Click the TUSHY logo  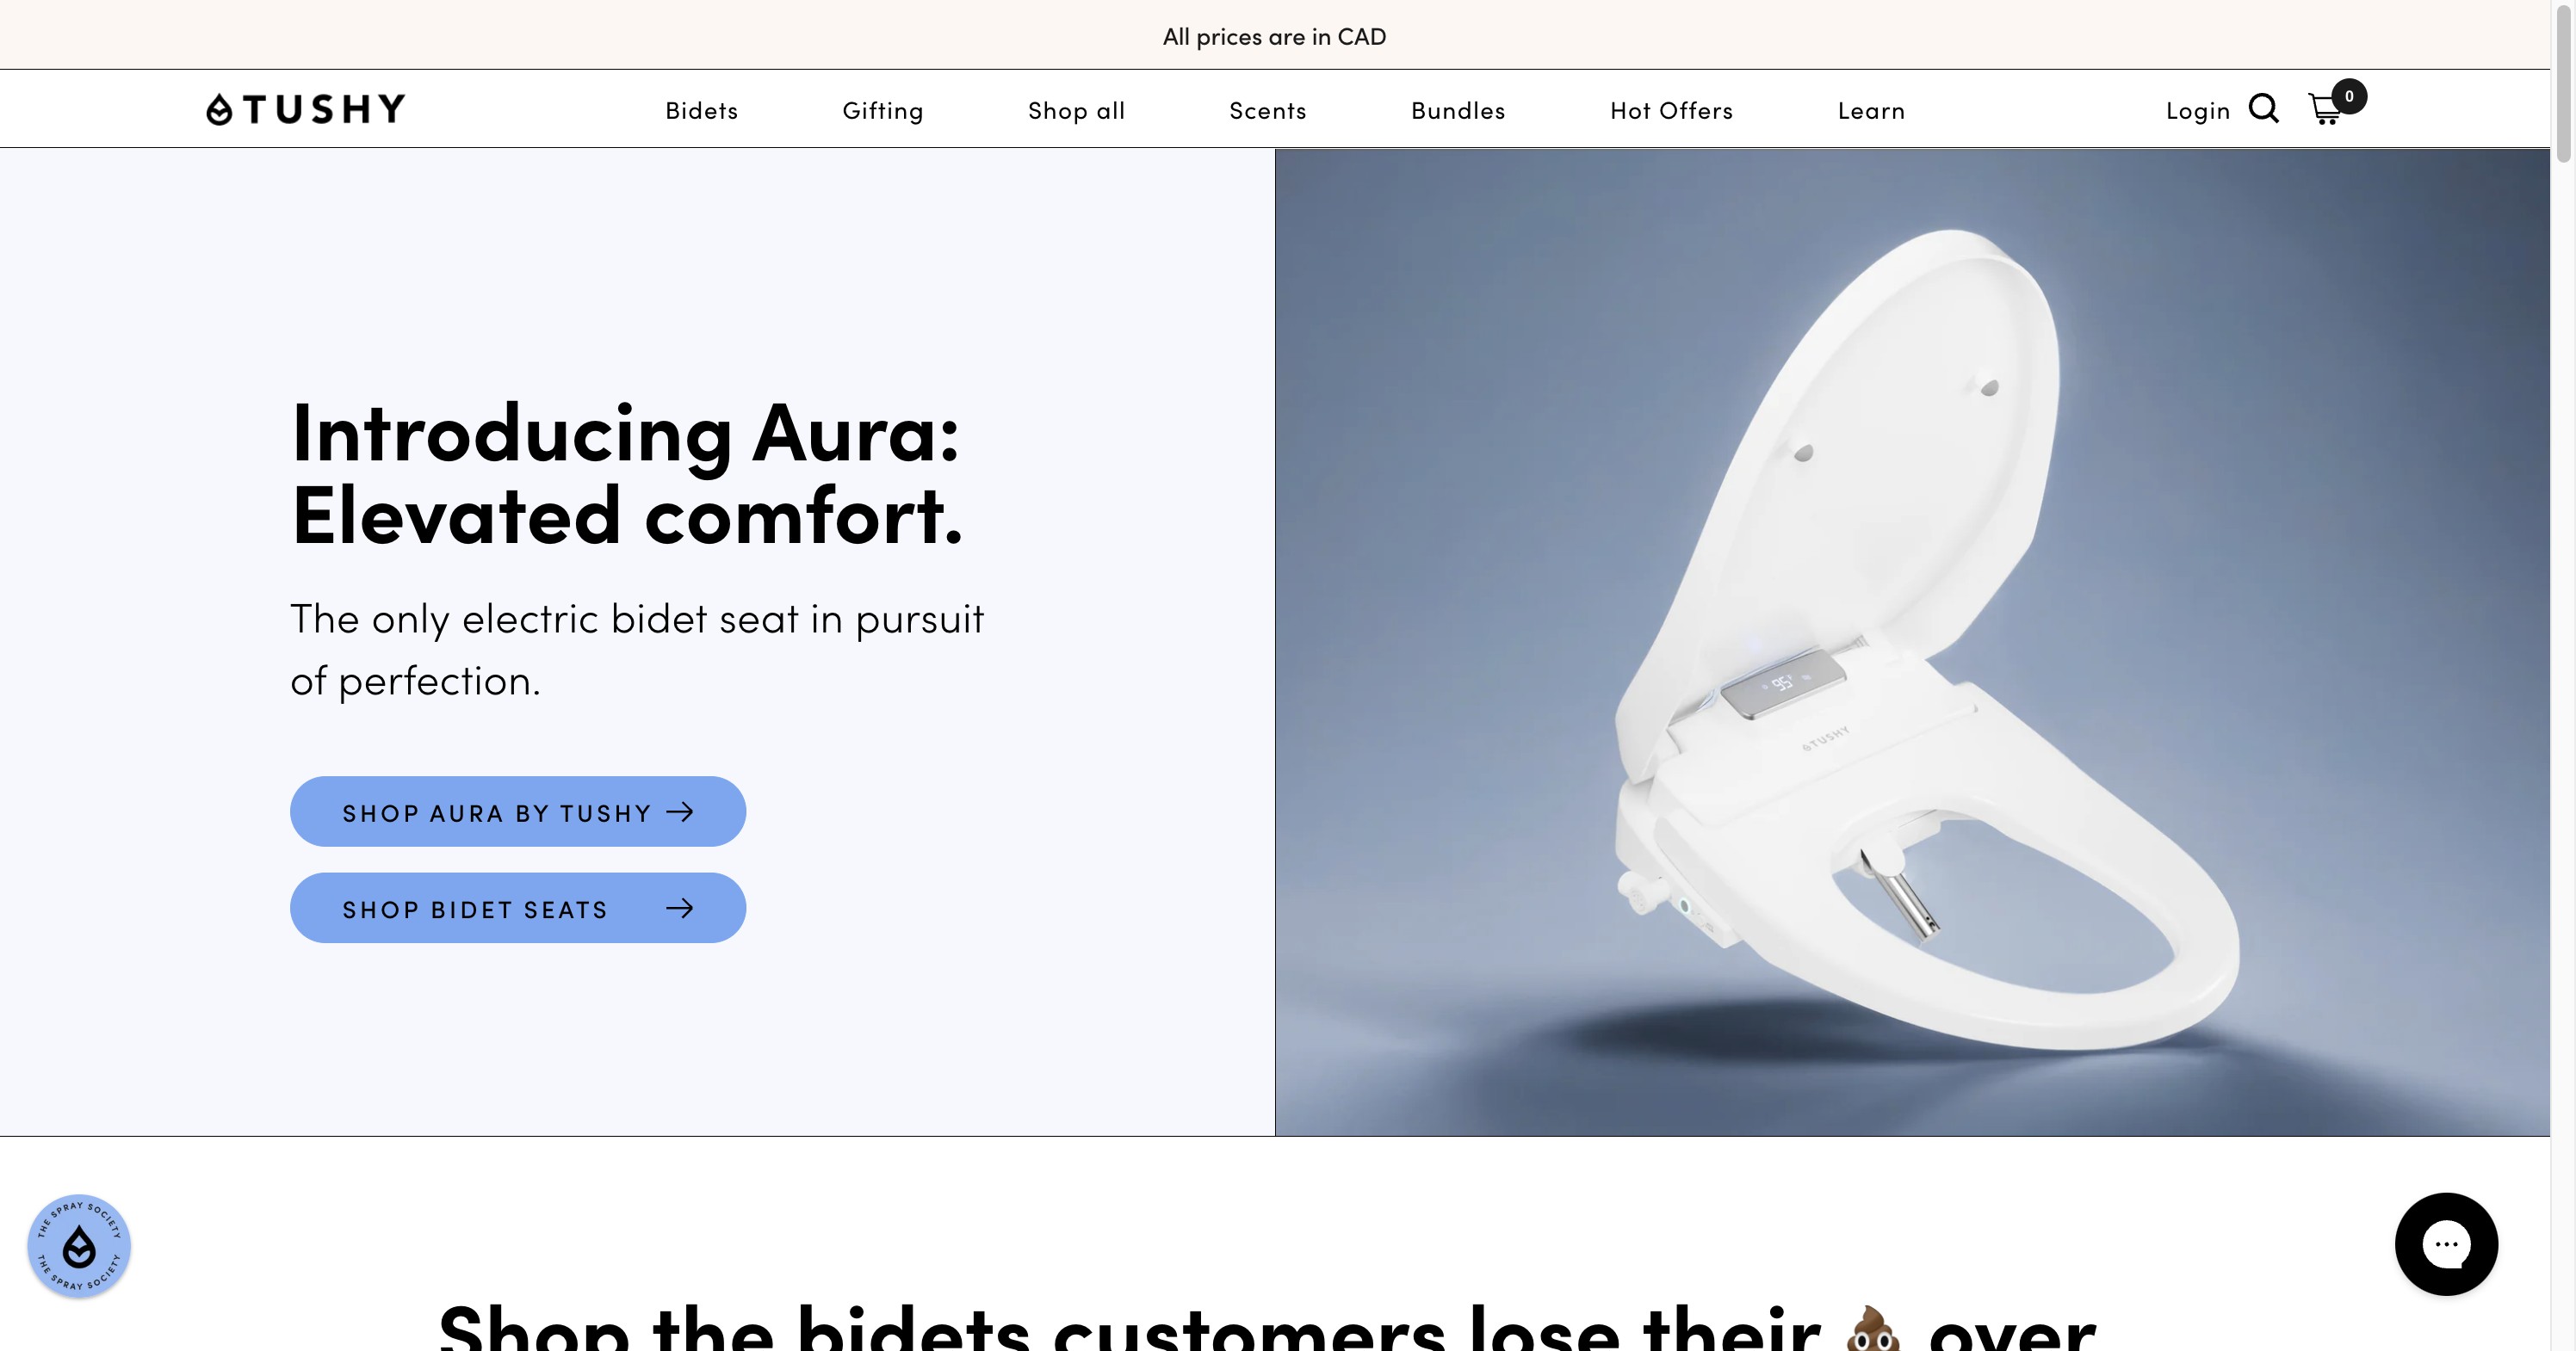306,109
